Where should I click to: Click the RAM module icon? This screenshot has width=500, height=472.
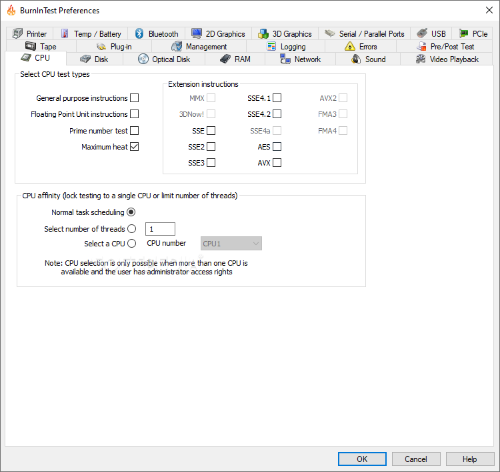(225, 59)
